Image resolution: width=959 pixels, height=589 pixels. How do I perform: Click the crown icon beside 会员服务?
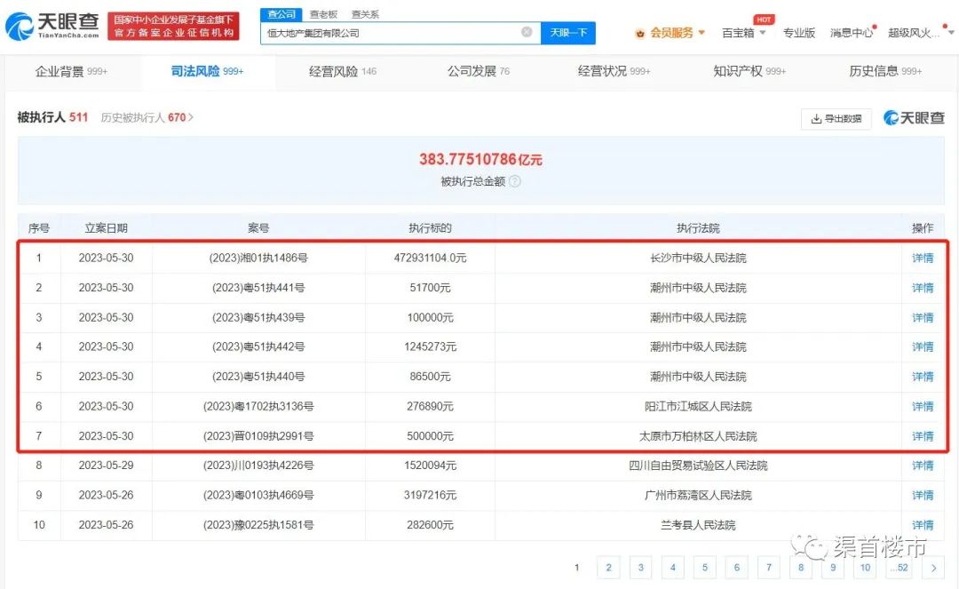click(639, 34)
